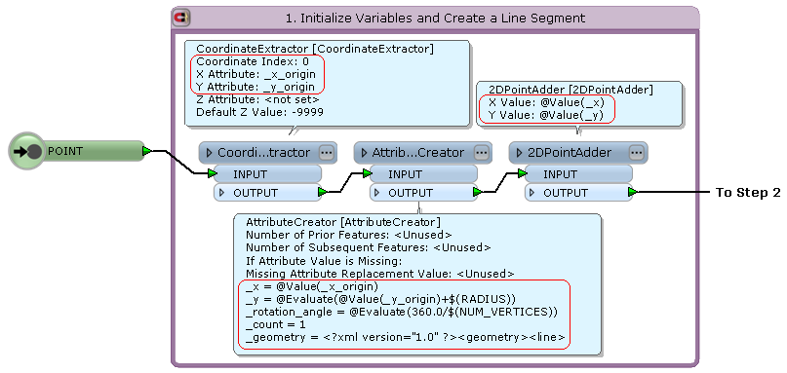Click 2DPointAdder OUTPUT port green arrow
787x373 pixels.
click(x=632, y=192)
